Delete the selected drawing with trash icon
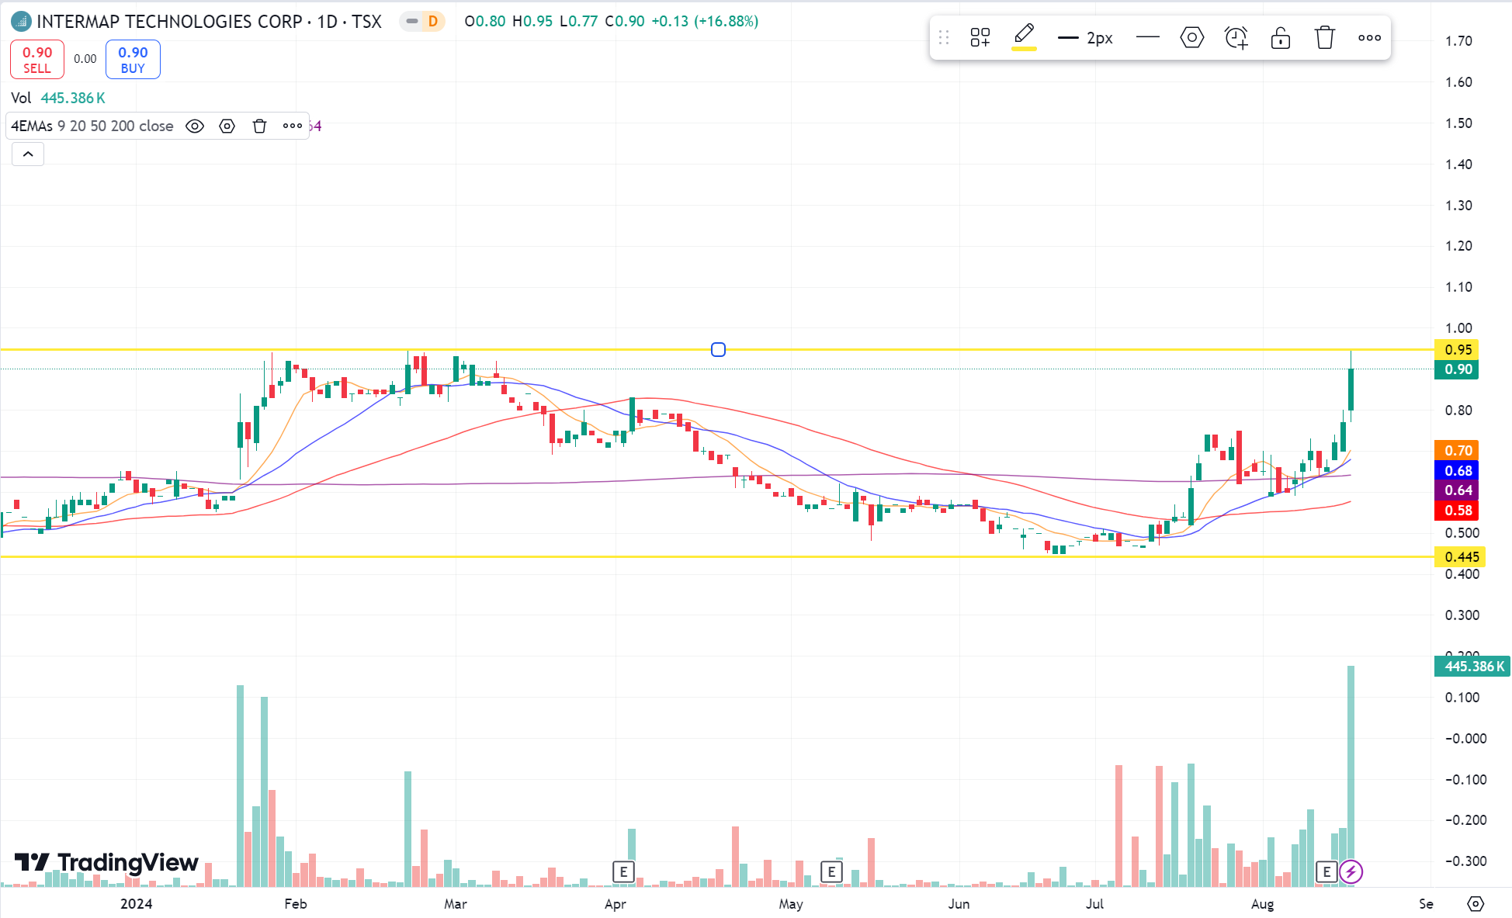 coord(1325,37)
